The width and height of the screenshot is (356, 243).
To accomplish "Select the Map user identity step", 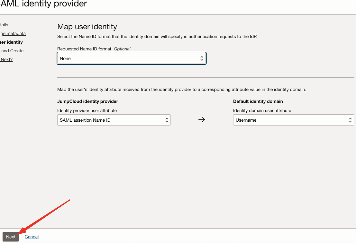I will [x=11, y=42].
